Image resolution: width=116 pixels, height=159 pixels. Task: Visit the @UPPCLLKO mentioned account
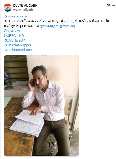click(14, 35)
